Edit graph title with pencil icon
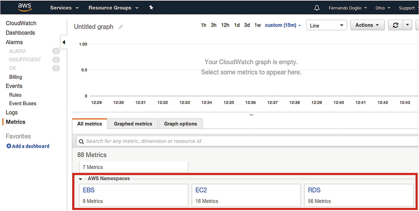 (x=121, y=27)
